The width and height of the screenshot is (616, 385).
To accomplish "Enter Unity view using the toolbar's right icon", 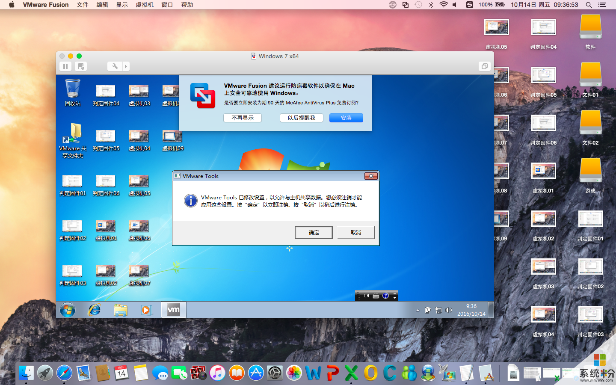I will click(484, 66).
